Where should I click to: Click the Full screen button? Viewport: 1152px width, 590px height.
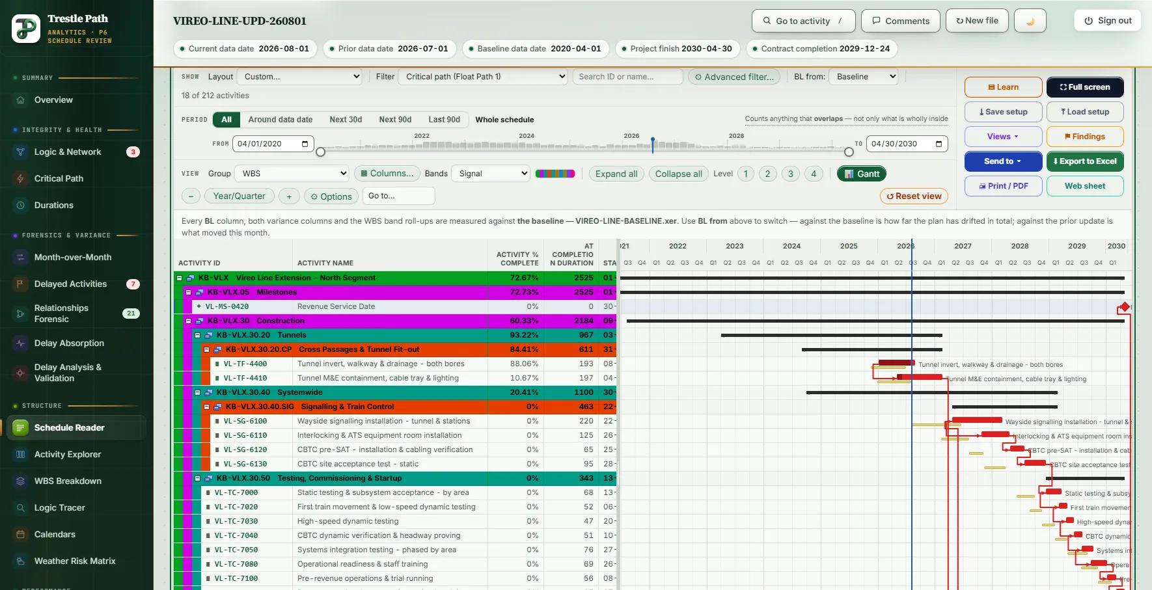(x=1085, y=87)
